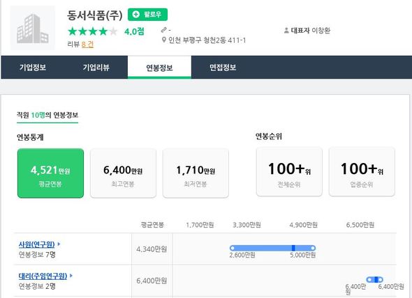
Task: Expand the 대리(주임연구원) salary row arrow
Action: [71, 276]
